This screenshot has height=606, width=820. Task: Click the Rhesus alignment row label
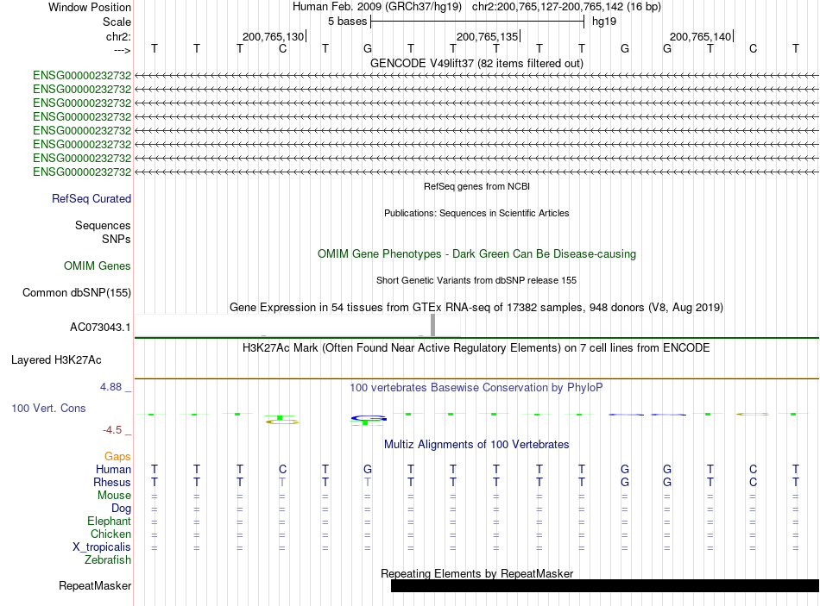pos(112,482)
